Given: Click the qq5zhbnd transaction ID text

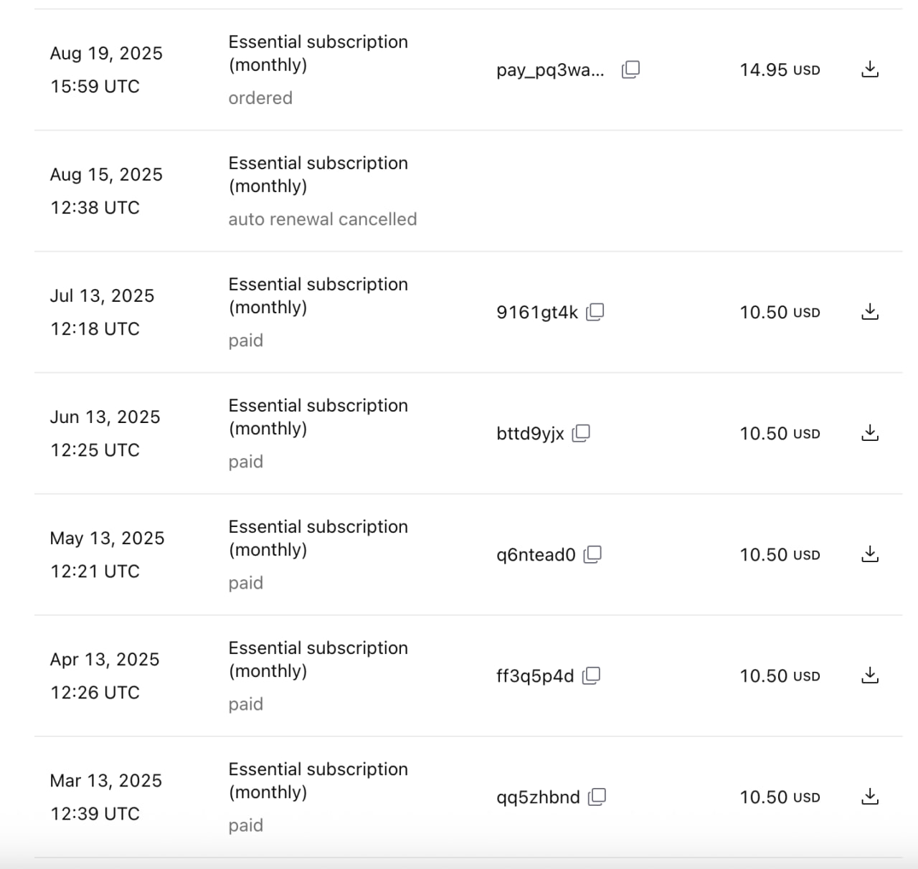Looking at the screenshot, I should (538, 797).
